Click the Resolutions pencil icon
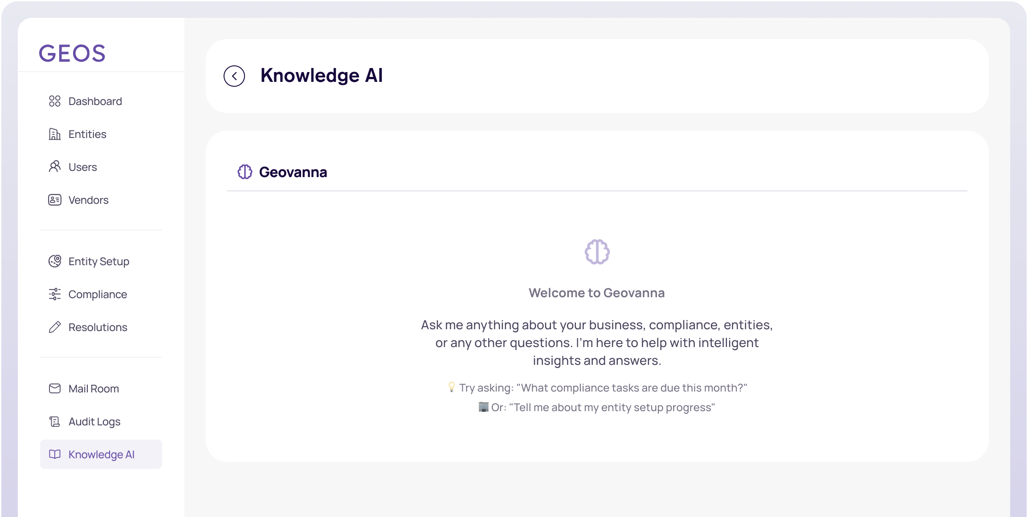This screenshot has height=517, width=1028. [55, 327]
